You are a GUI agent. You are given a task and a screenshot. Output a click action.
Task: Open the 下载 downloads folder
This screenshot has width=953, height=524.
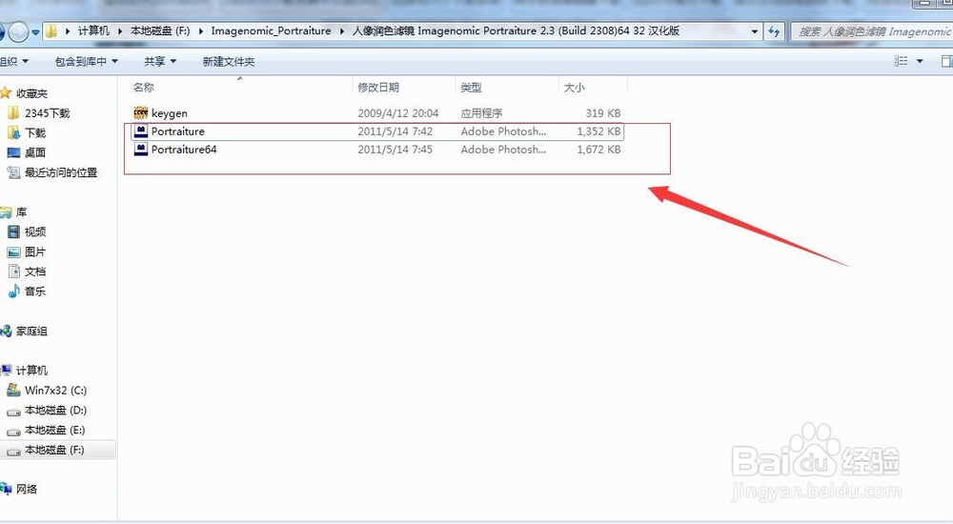tap(34, 132)
